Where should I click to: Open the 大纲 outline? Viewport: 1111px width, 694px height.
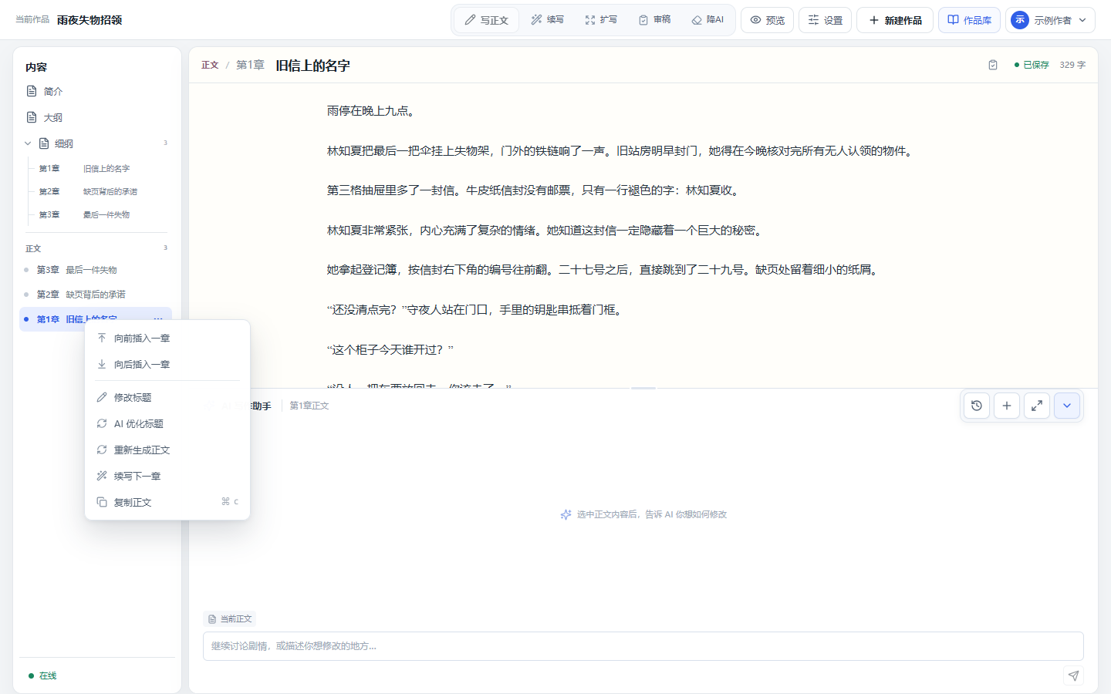click(x=96, y=117)
